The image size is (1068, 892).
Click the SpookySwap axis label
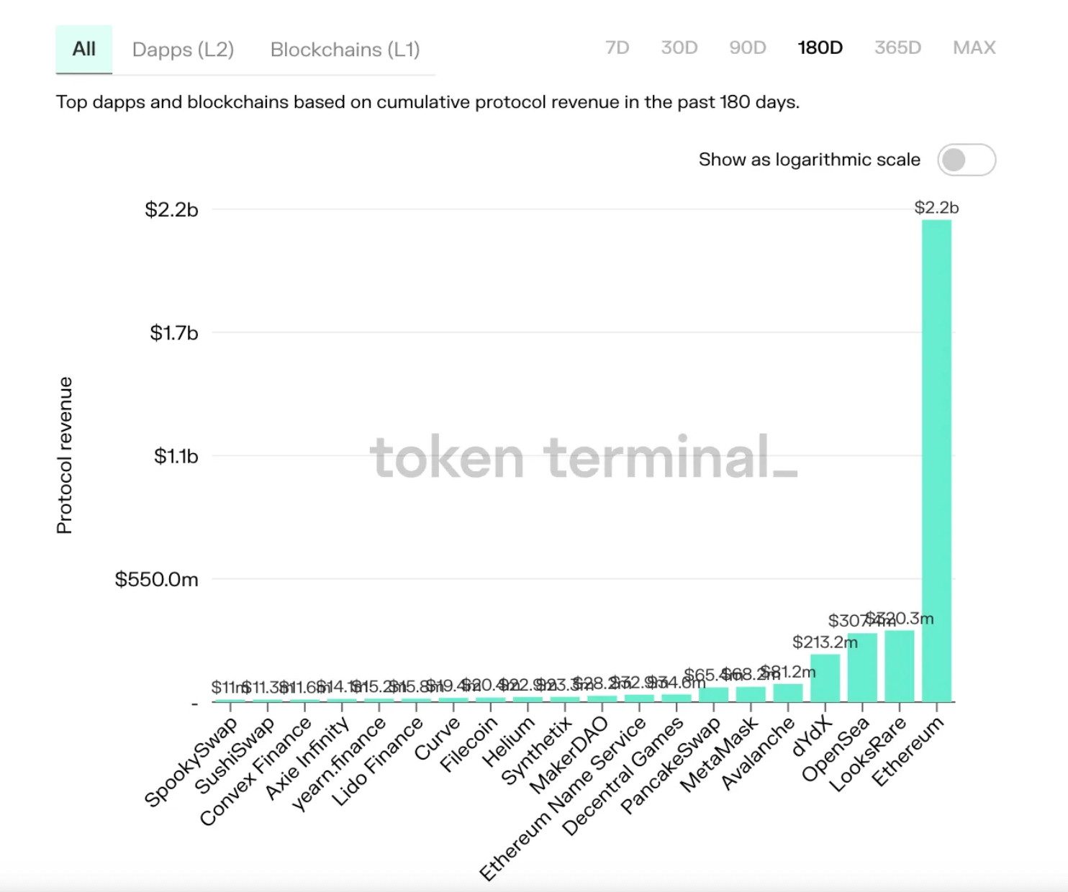click(191, 763)
